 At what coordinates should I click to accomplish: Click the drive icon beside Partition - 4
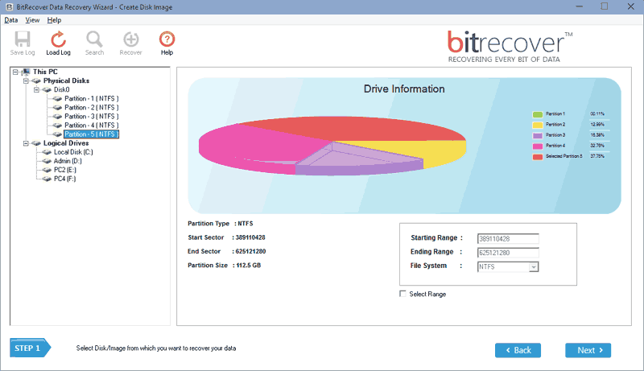57,126
